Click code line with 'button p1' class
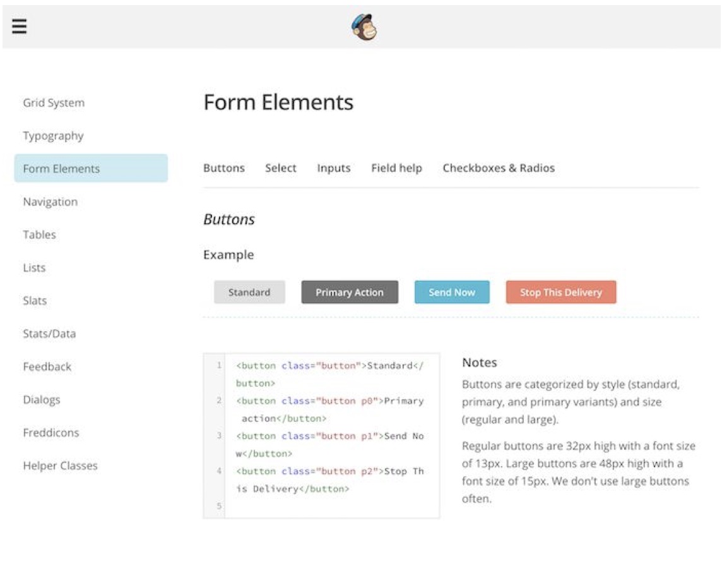The height and width of the screenshot is (566, 722). 329,445
